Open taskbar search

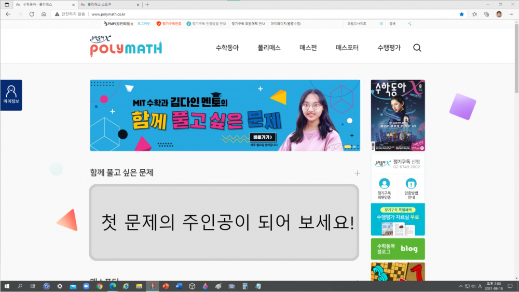(x=20, y=286)
